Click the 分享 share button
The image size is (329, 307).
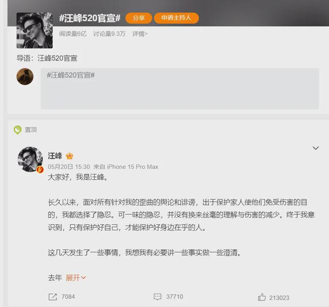(139, 18)
